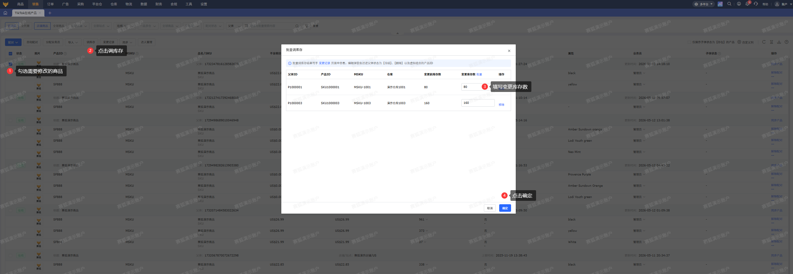Open the 配对 dropdown button

[x=13, y=42]
